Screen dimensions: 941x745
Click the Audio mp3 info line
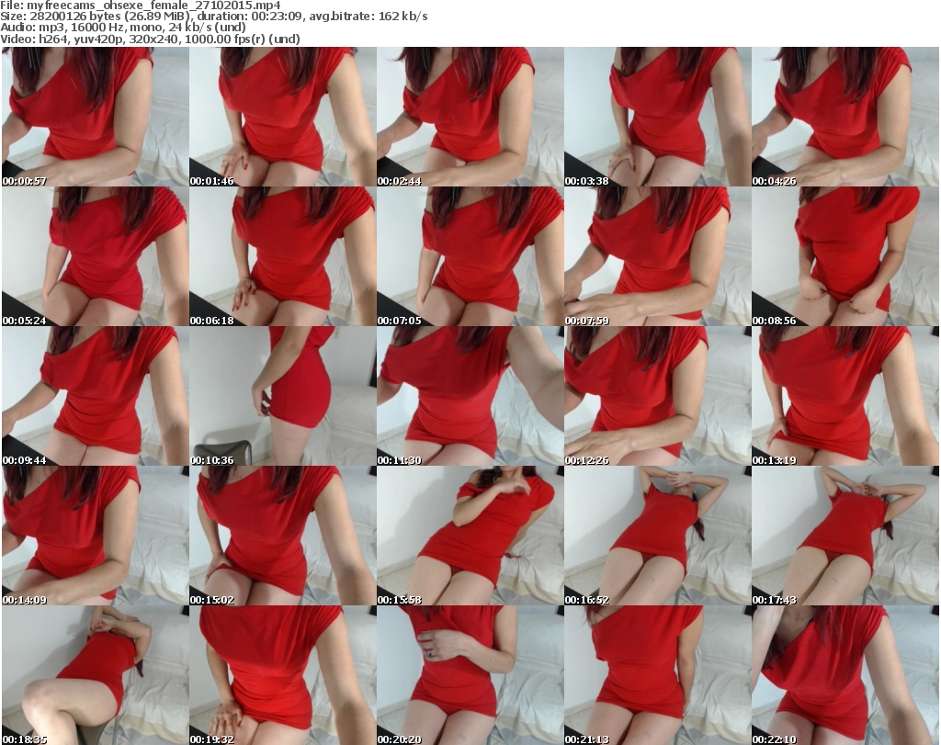[x=123, y=28]
